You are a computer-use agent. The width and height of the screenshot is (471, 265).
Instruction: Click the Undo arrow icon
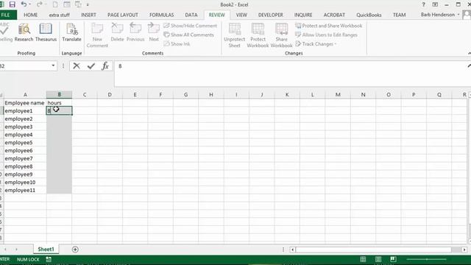click(x=24, y=4)
